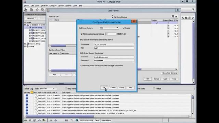This screenshot has height=123, width=219.
Task: Open the Edit menu
Action: tap(32, 6)
